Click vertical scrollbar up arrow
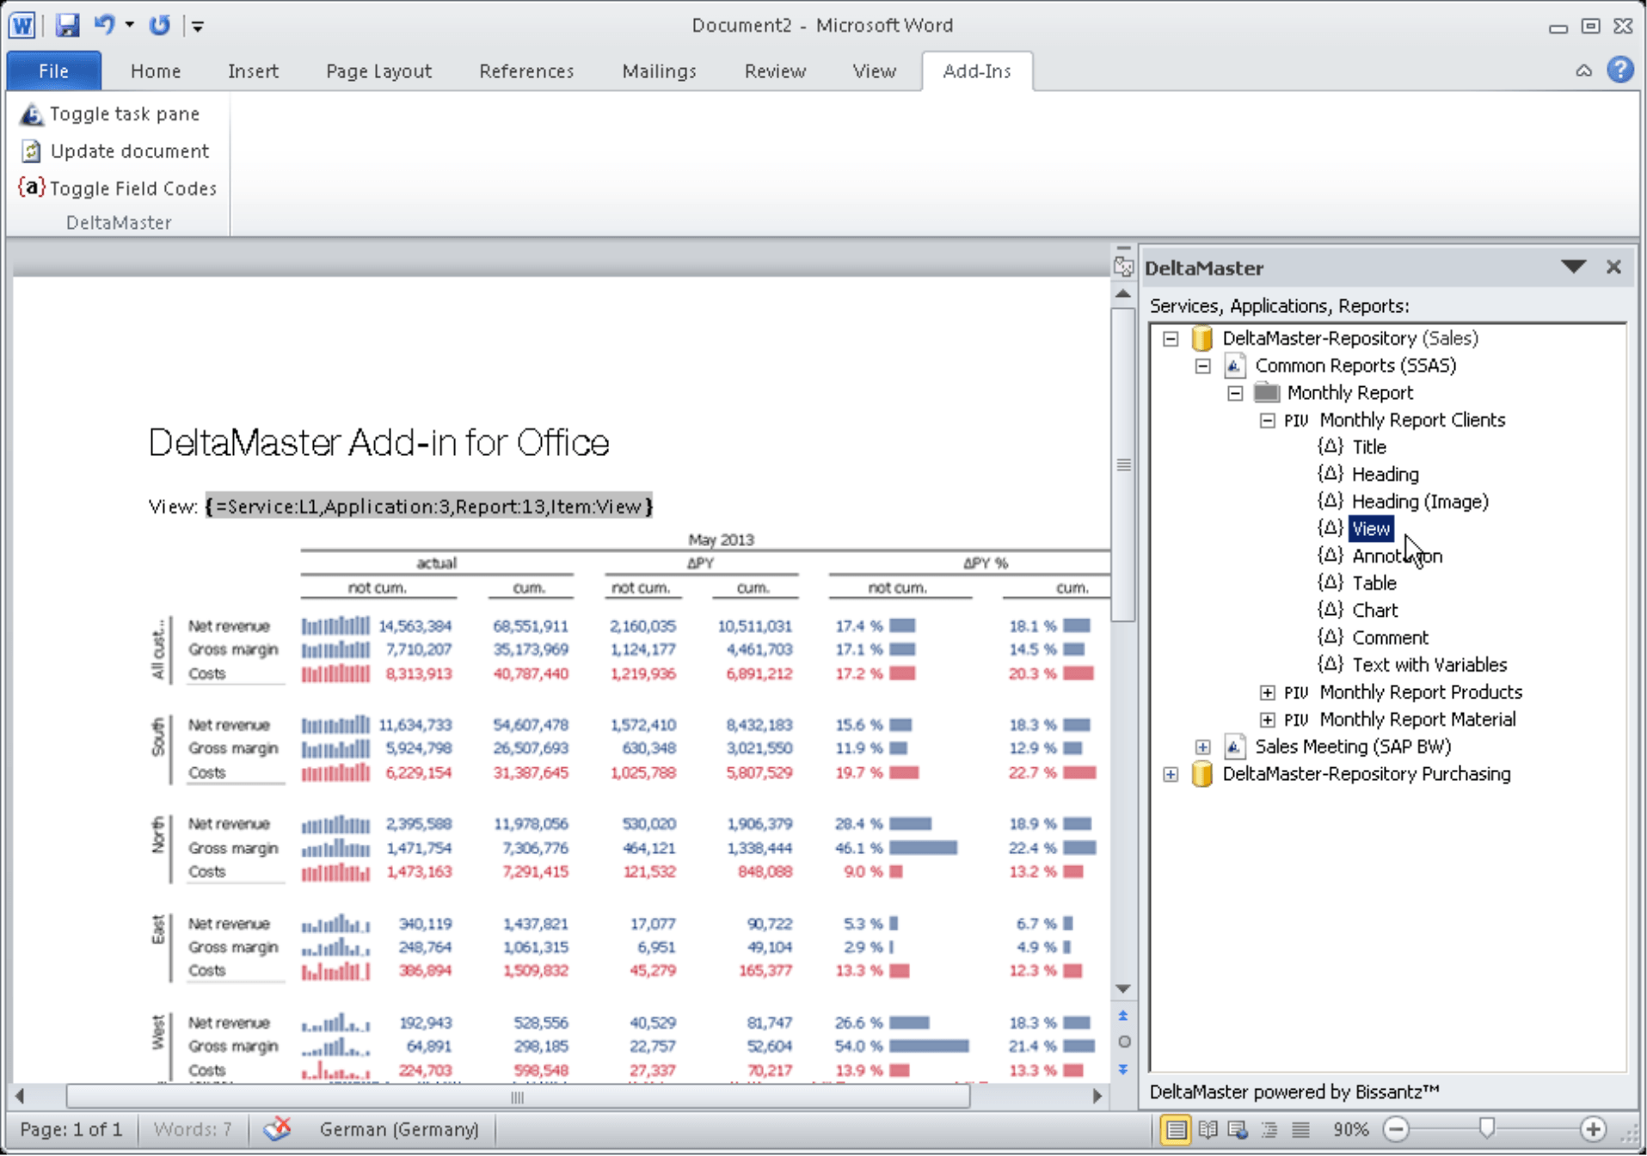This screenshot has height=1156, width=1647. tap(1123, 294)
